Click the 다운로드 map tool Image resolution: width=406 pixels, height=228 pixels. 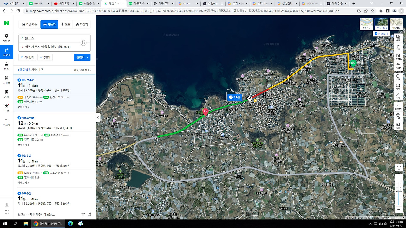(x=398, y=107)
